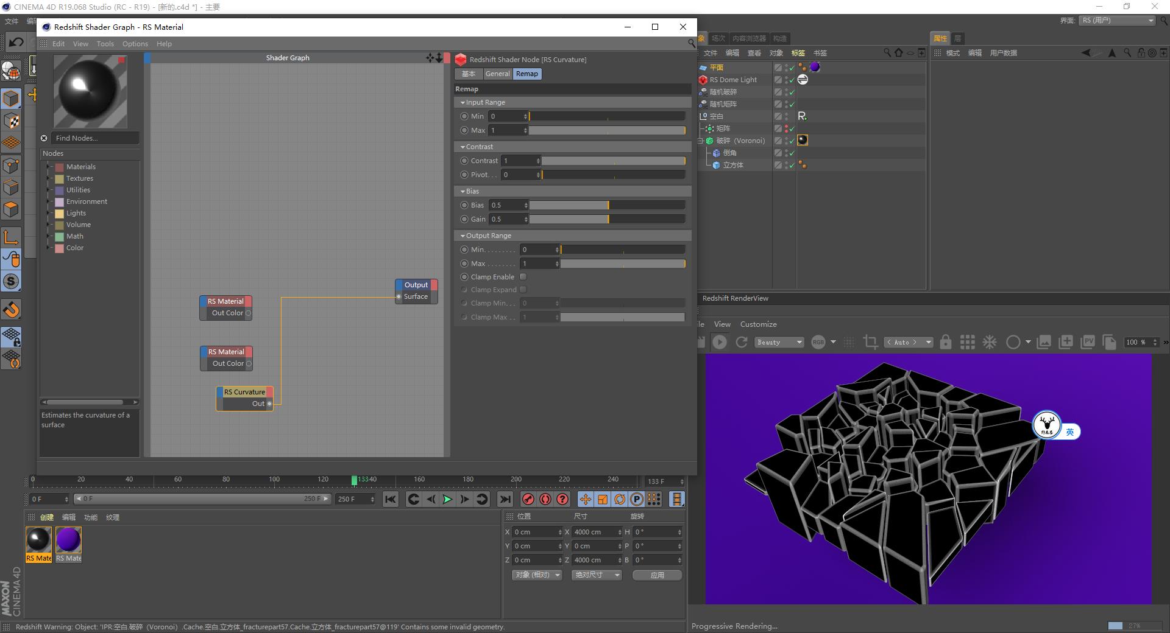
Task: Open the Auto bucket dropdown in RenderView
Action: point(908,342)
